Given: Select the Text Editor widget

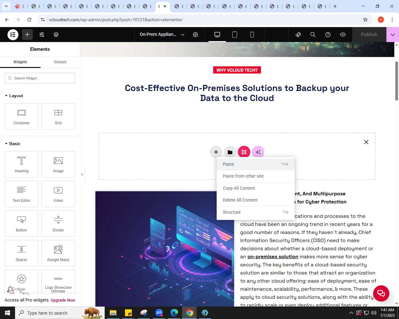Looking at the screenshot, I should point(22,194).
